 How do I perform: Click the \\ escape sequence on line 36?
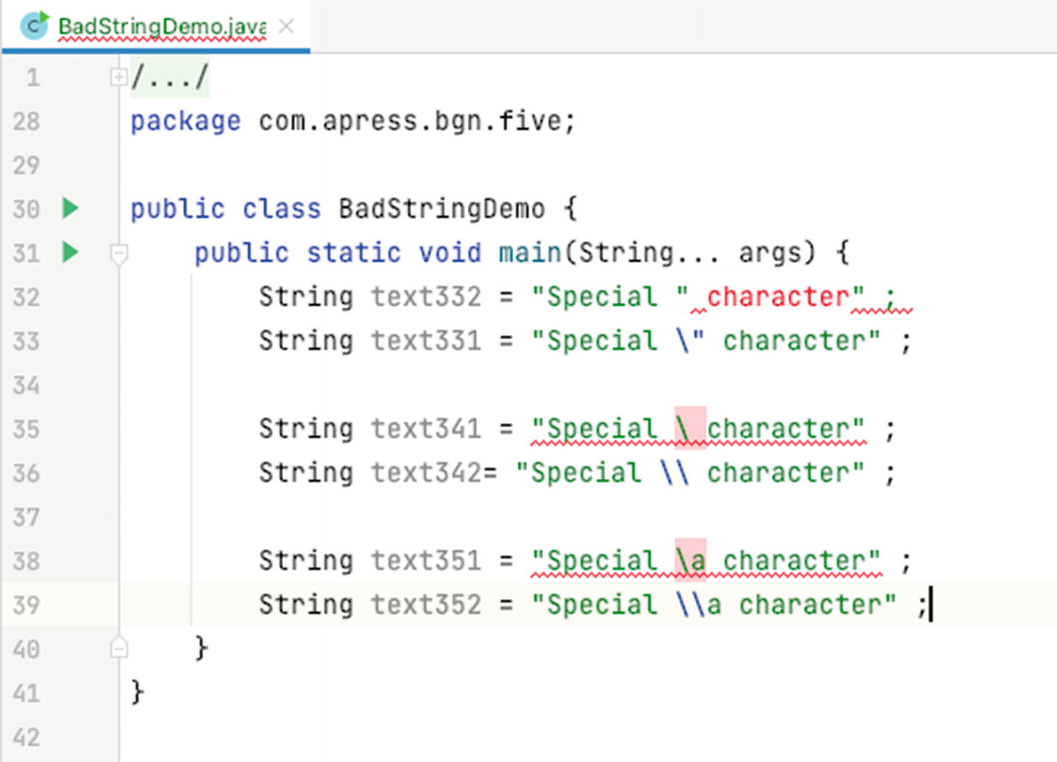click(675, 473)
